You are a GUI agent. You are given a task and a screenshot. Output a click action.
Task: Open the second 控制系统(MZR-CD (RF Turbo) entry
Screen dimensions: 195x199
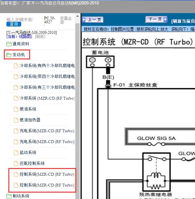click(x=47, y=185)
